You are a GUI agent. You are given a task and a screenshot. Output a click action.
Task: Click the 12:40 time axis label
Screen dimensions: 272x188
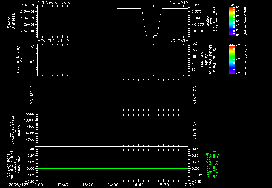click(x=63, y=185)
